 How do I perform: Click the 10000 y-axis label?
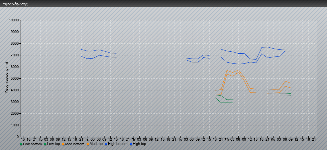pyautogui.click(x=14, y=20)
